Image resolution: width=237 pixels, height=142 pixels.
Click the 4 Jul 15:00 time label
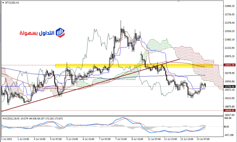click(x=39, y=139)
